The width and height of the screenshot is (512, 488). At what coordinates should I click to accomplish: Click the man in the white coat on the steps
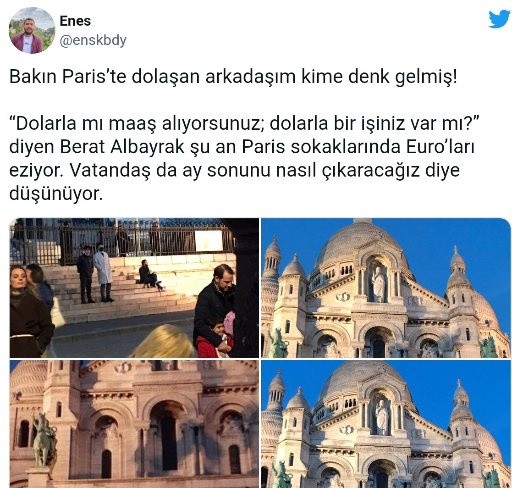click(103, 272)
